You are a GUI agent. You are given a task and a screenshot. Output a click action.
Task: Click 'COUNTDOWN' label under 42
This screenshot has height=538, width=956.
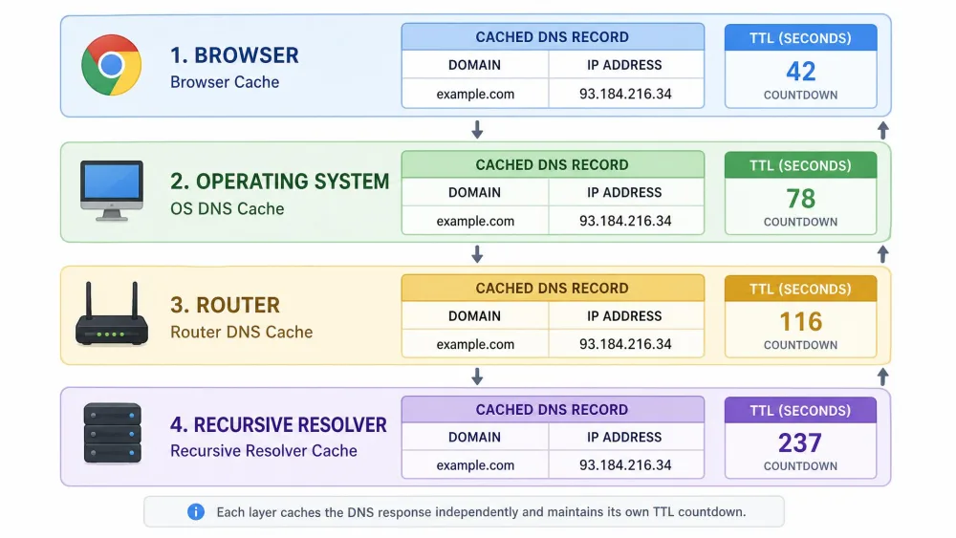coord(800,95)
